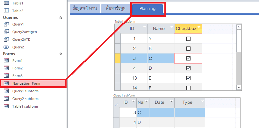The width and height of the screenshot is (259, 128).
Task: Select Form3 in the Forms list
Action: [17, 76]
